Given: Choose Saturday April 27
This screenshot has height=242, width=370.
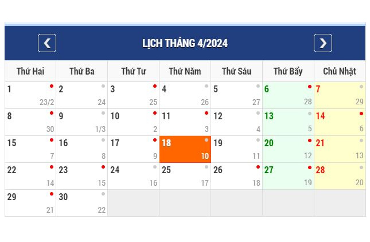Looking at the screenshot, I should (x=288, y=176).
